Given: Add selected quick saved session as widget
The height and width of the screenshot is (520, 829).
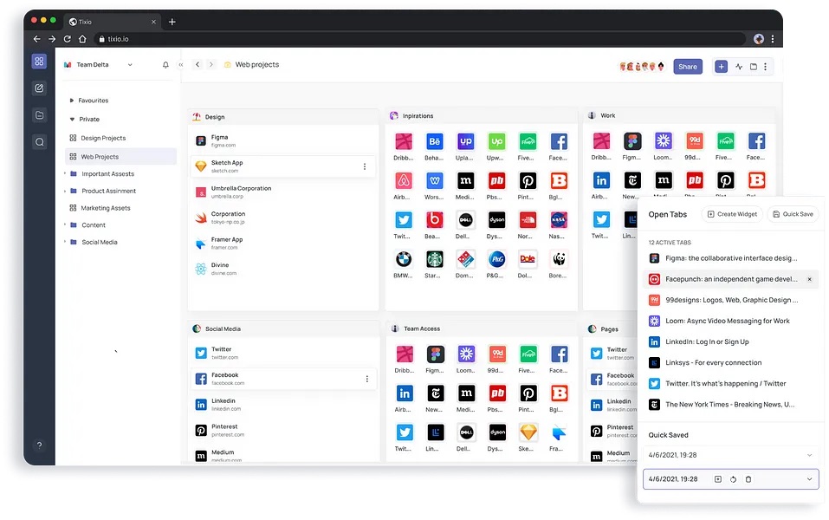Looking at the screenshot, I should (717, 479).
